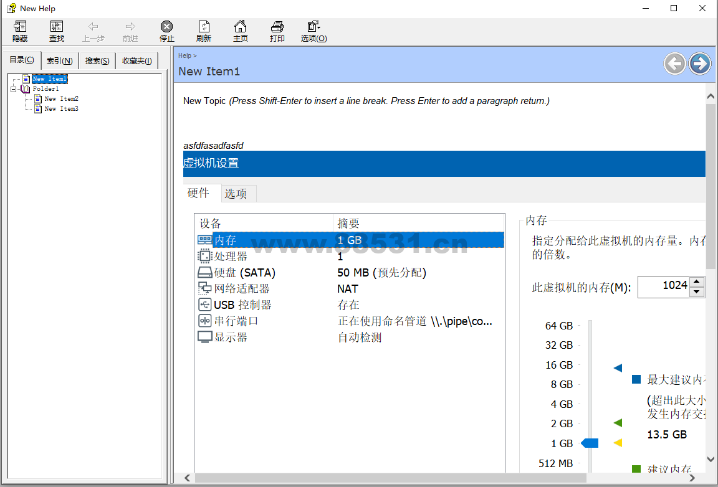718x487 pixels.
Task: Stop loading with the 停止 button
Action: (166, 31)
